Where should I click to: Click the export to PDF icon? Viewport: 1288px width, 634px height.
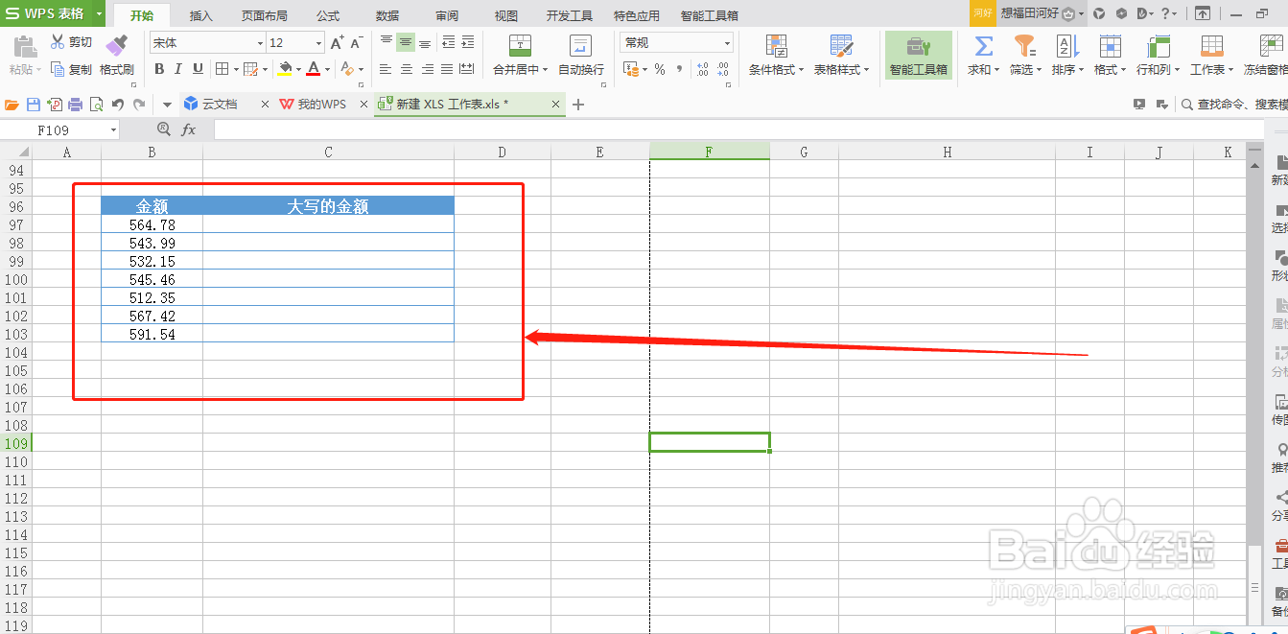[55, 105]
